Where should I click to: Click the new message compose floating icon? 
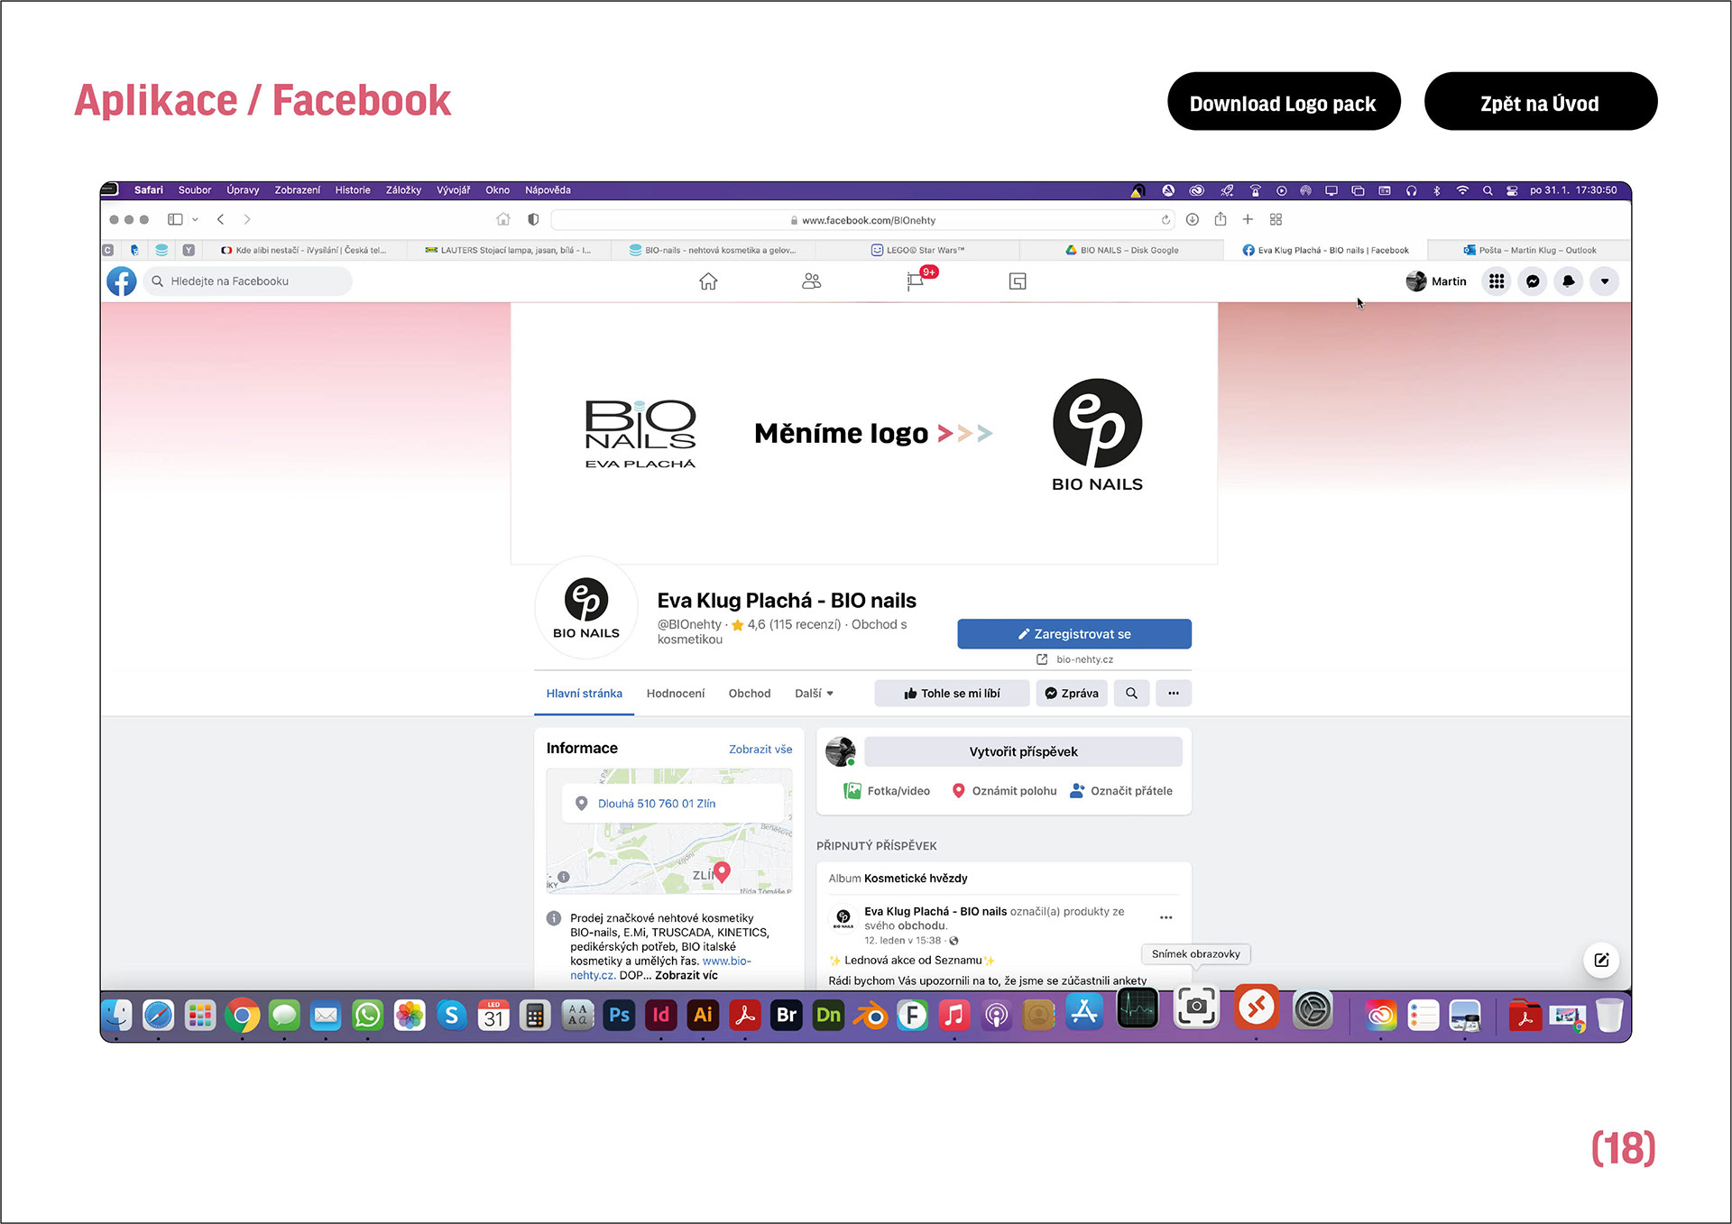1601,960
